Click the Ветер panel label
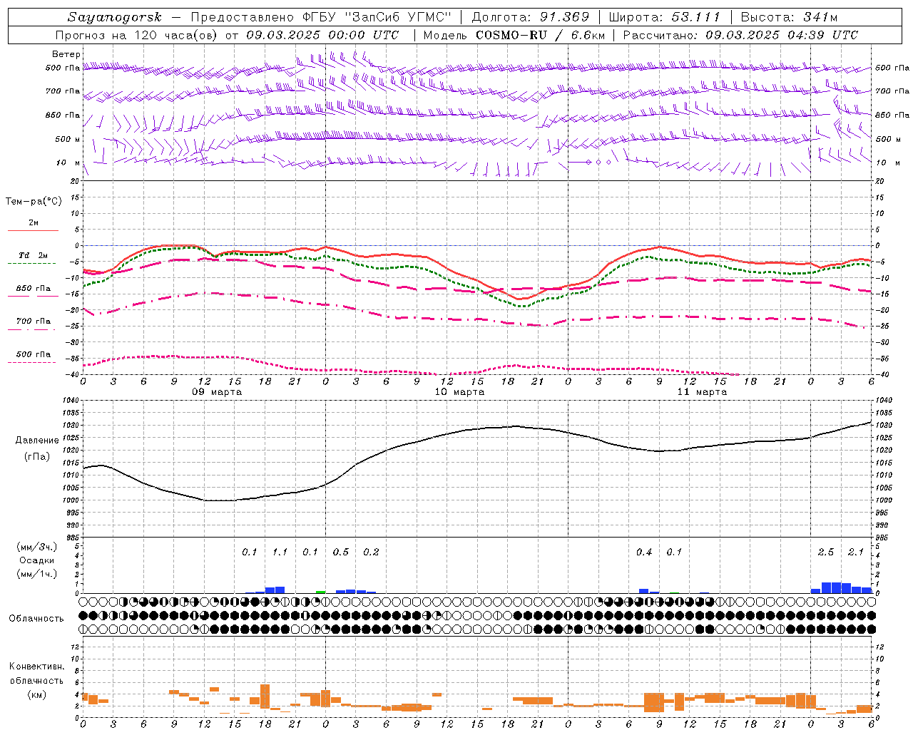The image size is (913, 730). tap(66, 54)
